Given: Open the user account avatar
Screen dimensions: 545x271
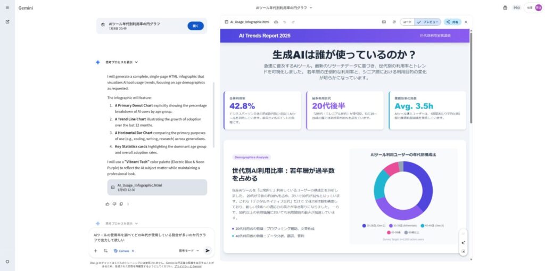Looking at the screenshot, I should 538,7.
